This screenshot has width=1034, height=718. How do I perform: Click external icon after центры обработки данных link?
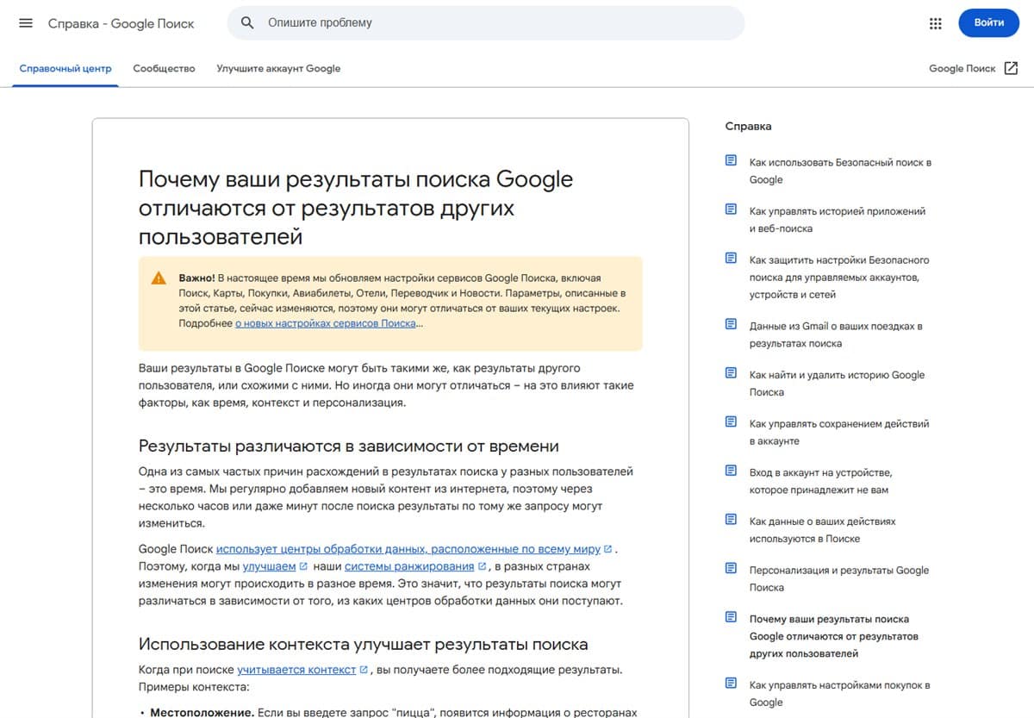tap(608, 549)
